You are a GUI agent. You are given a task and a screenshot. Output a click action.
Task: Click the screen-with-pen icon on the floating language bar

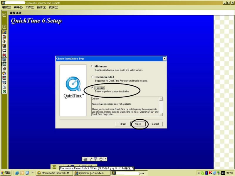point(95,159)
